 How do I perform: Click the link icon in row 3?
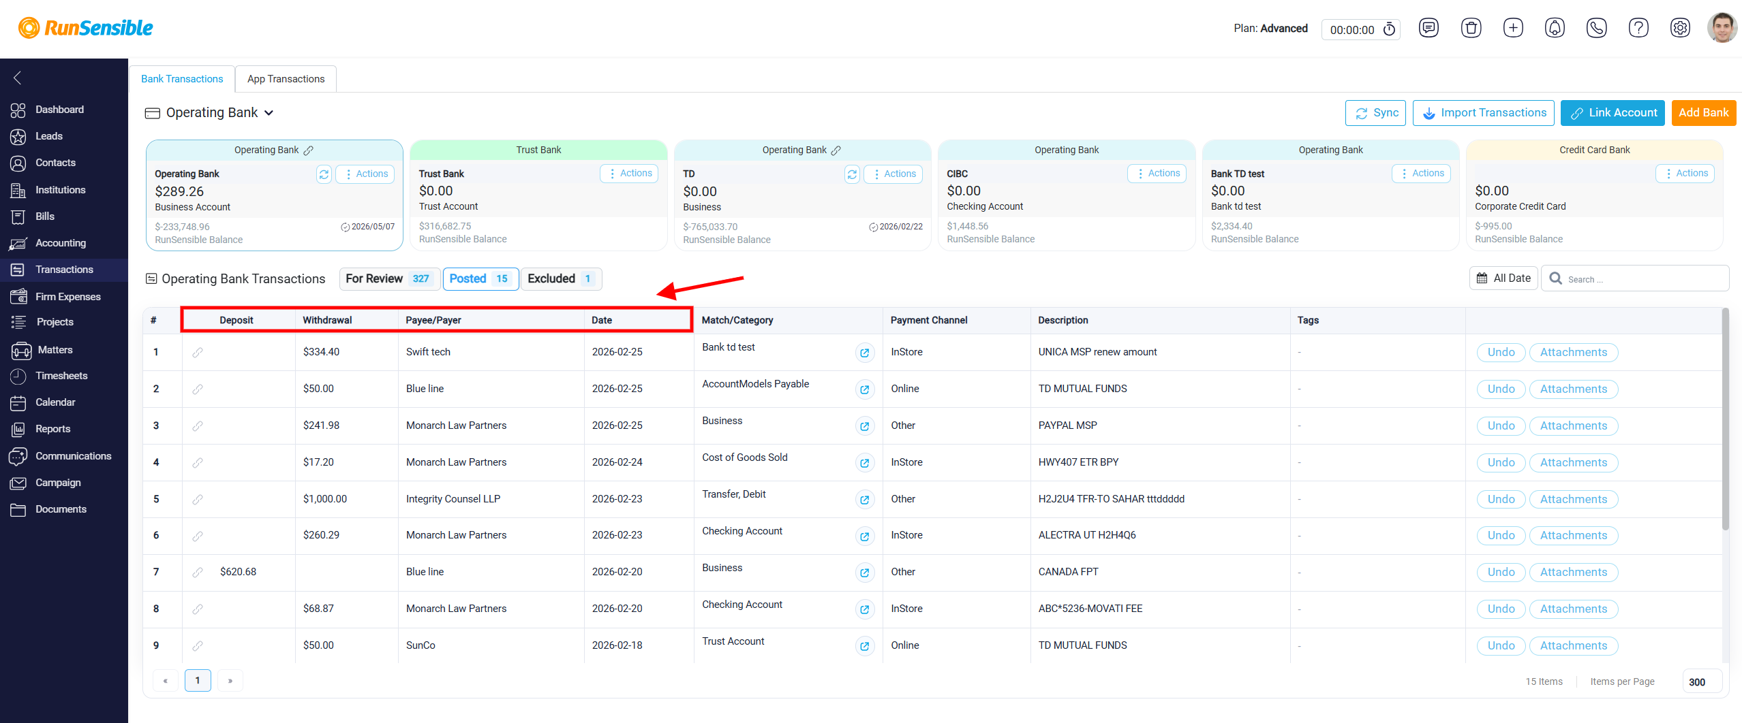coord(198,426)
